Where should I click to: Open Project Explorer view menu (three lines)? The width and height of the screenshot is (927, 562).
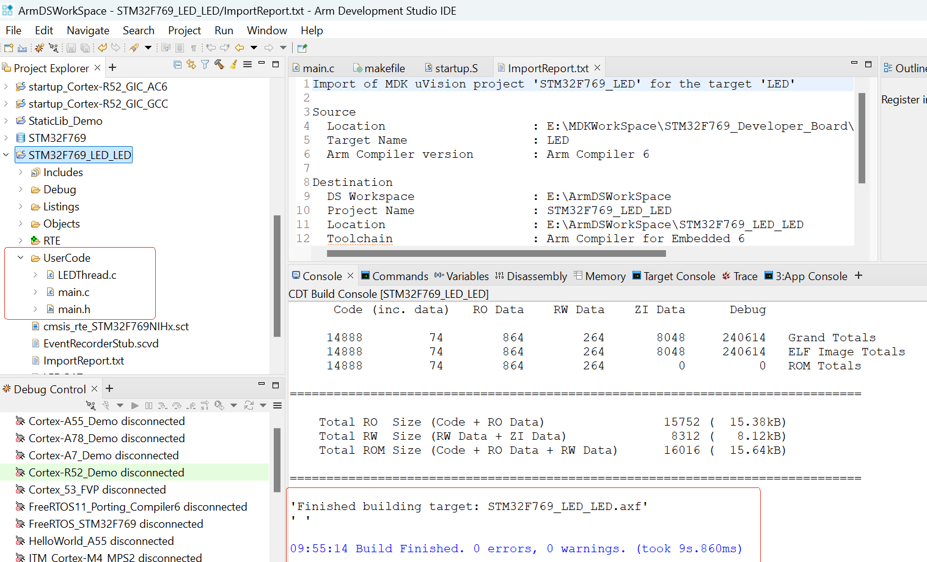(x=247, y=65)
